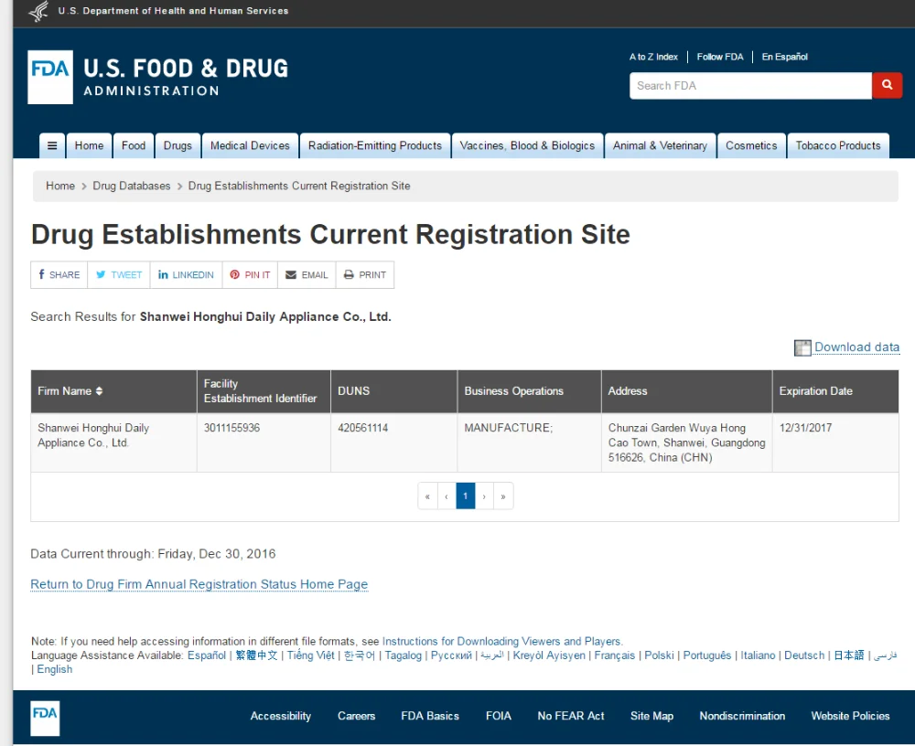This screenshot has width=915, height=746.
Task: Click Drug Establishments Current Registration Site breadcrumb
Action: pyautogui.click(x=299, y=186)
